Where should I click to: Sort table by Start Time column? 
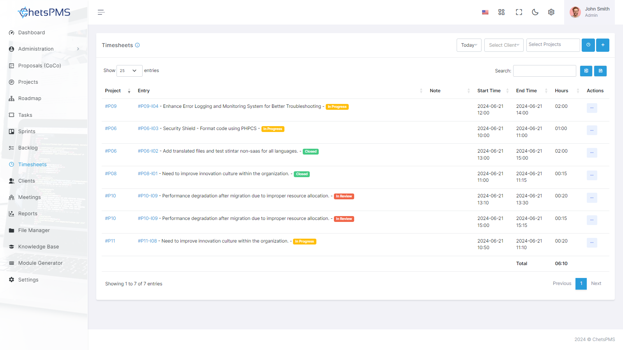click(x=493, y=91)
